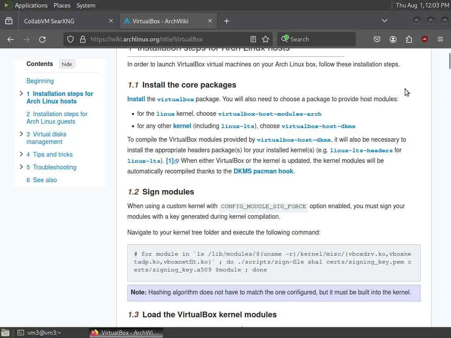Follow the kernel link
The width and height of the screenshot is (451, 338).
[182, 126]
